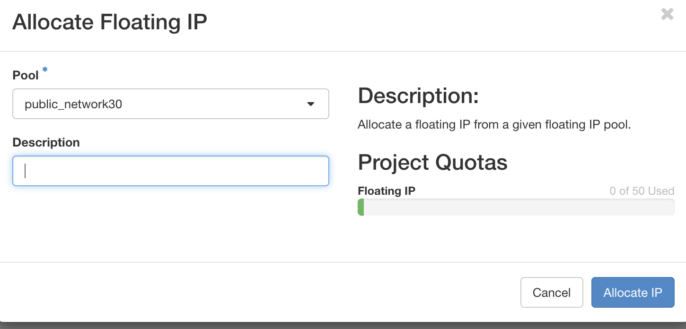Screen dimensions: 686x329
Task: Click the dropdown caret on the Pool selector
Action: 311,104
